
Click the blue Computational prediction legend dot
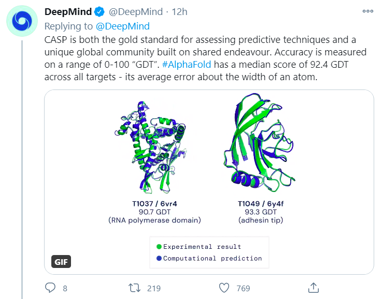(x=159, y=258)
